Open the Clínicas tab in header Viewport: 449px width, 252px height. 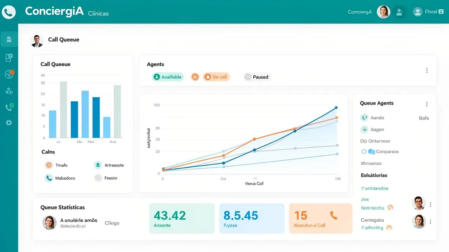(98, 13)
